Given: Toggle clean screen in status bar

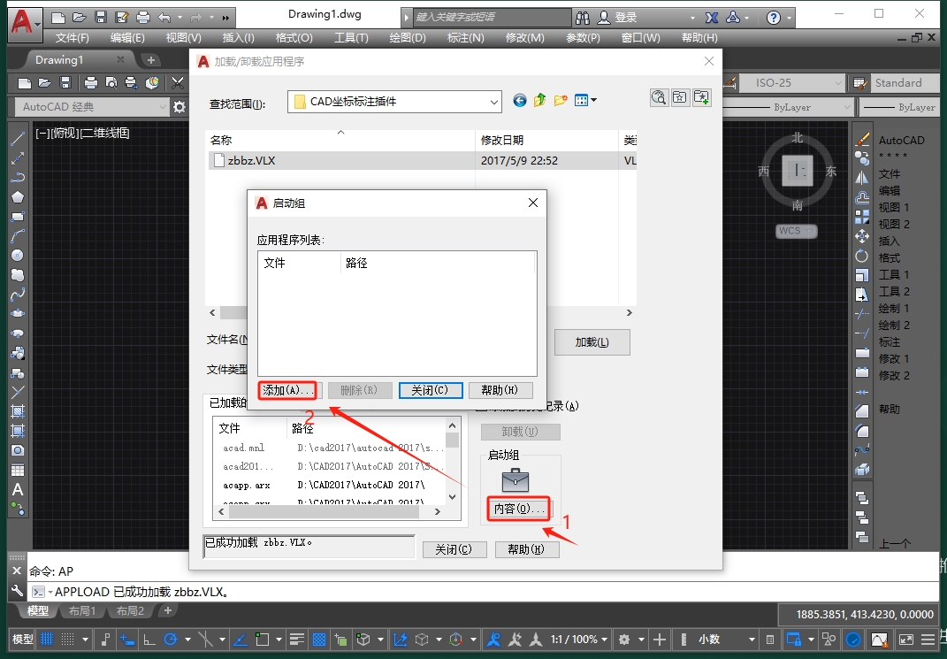Looking at the screenshot, I should tap(906, 639).
